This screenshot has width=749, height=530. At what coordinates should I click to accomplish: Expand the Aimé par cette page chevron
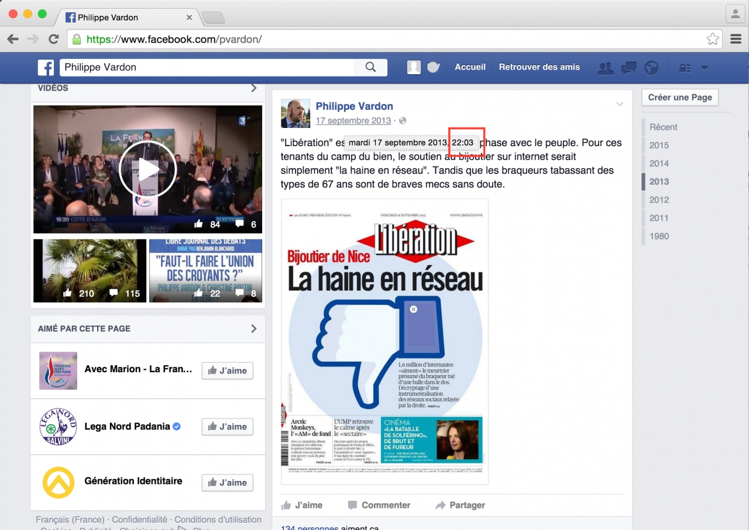pyautogui.click(x=253, y=328)
